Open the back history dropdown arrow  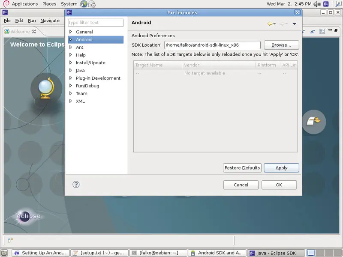pos(274,24)
